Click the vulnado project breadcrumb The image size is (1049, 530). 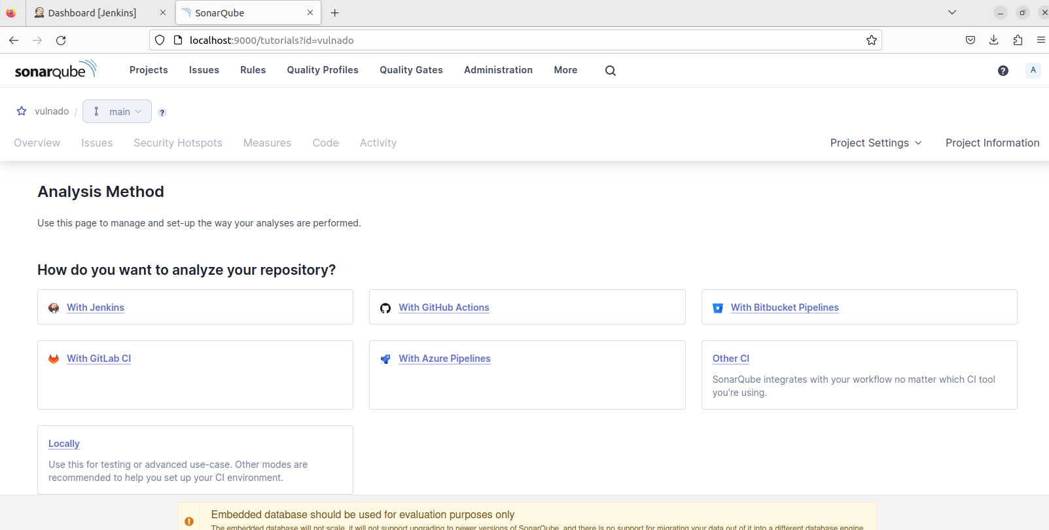coord(52,111)
